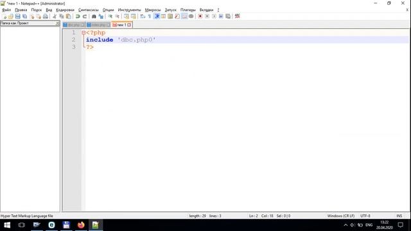Viewport: 411px width, 231px height.
Task: Toggle synchronized horizontal scrolling
Action: [134, 16]
